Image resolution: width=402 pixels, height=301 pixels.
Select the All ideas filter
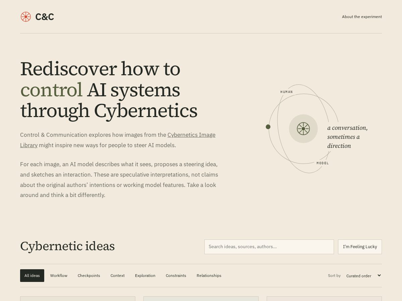tap(32, 276)
